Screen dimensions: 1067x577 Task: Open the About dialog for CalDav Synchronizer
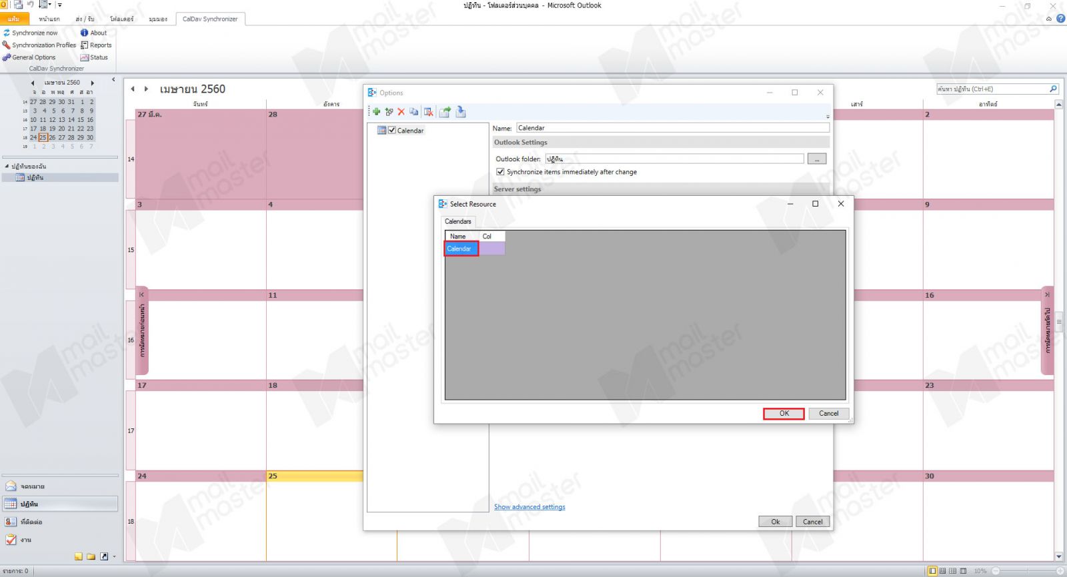pos(93,33)
